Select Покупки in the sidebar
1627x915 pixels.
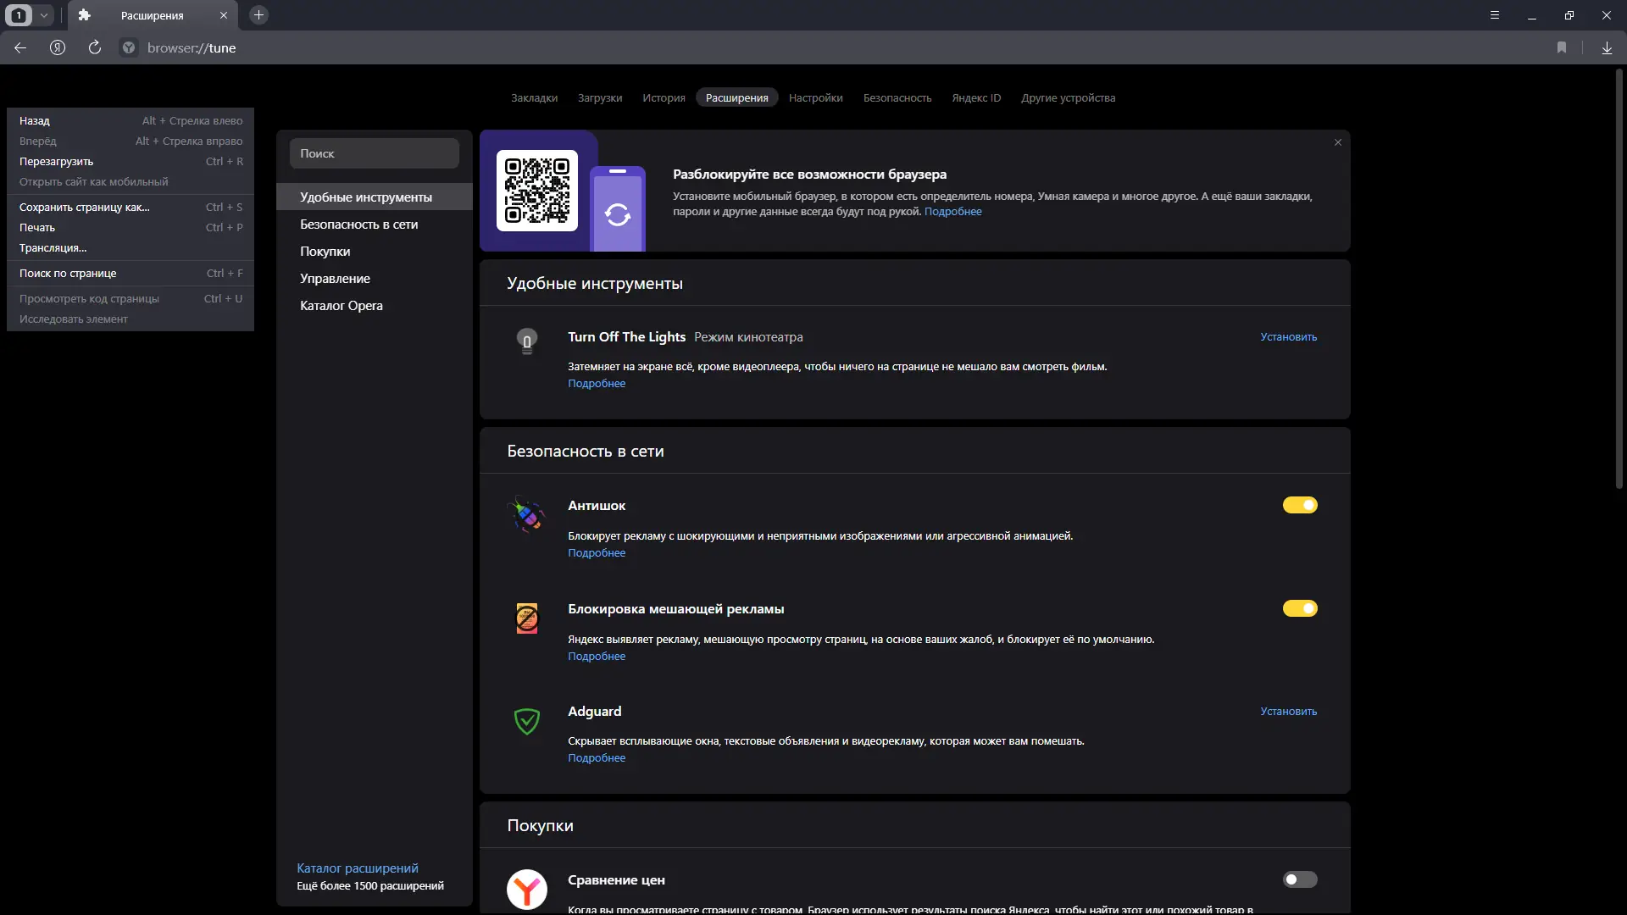[x=325, y=252]
